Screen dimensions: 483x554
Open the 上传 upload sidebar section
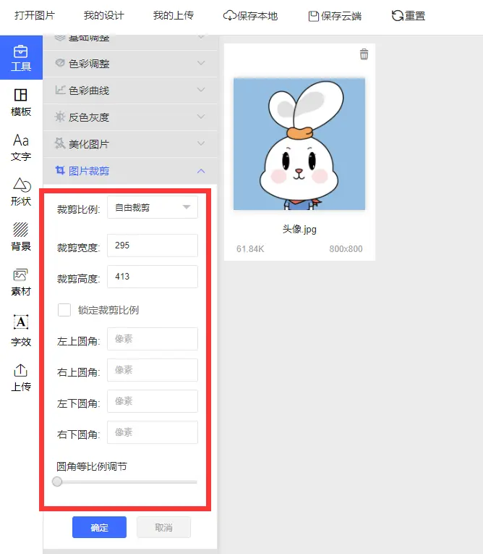point(21,378)
